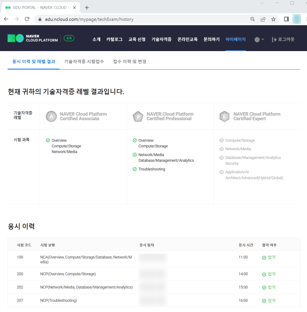Click the 로그아웃 logout button
307x312 pixels.
click(283, 40)
